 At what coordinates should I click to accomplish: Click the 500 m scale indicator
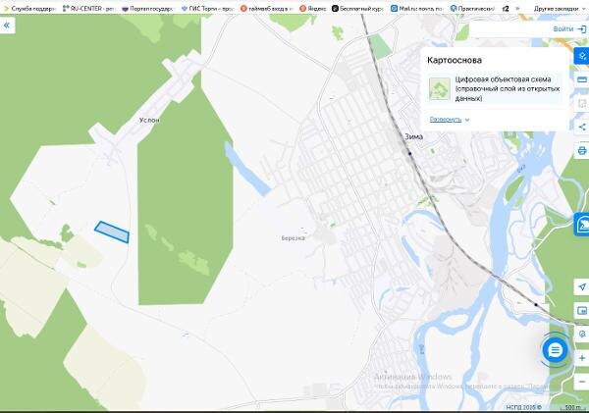tap(573, 407)
